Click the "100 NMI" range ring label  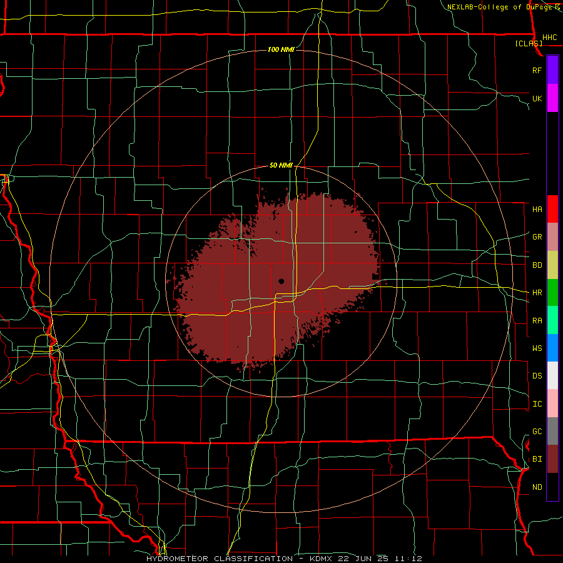281,49
